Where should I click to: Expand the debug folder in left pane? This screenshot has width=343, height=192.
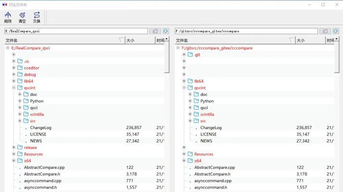click(x=14, y=74)
